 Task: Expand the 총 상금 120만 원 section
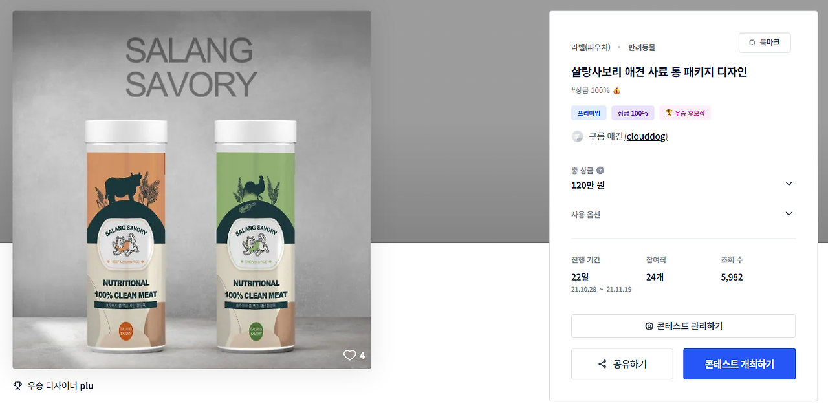pos(683,178)
